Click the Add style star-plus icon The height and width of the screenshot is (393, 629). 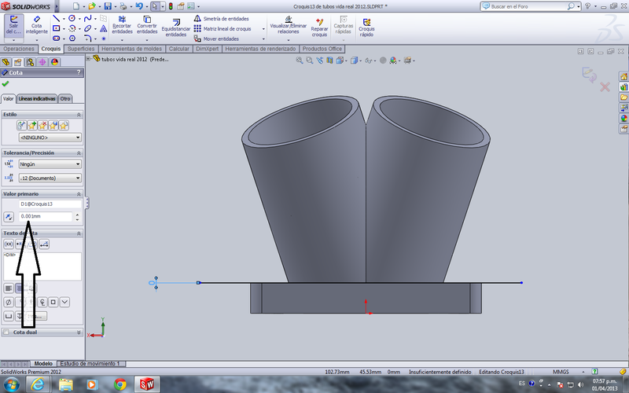(x=32, y=126)
